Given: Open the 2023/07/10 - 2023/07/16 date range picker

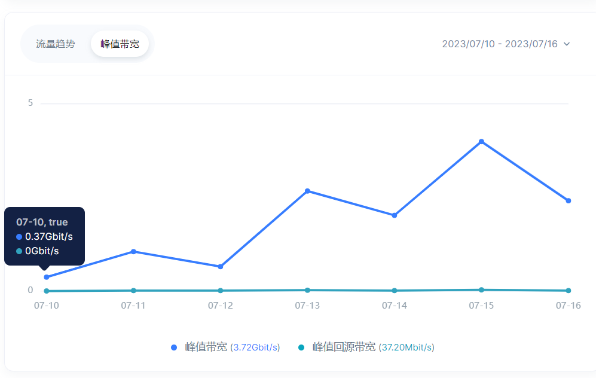Looking at the screenshot, I should [x=499, y=44].
